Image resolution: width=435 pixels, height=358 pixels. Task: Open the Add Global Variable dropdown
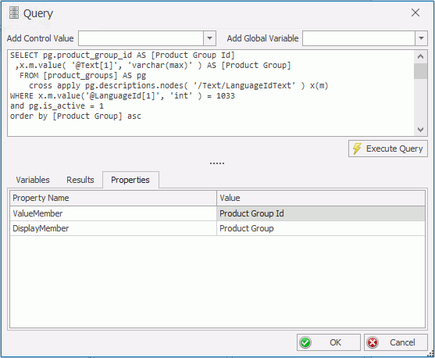(421, 38)
